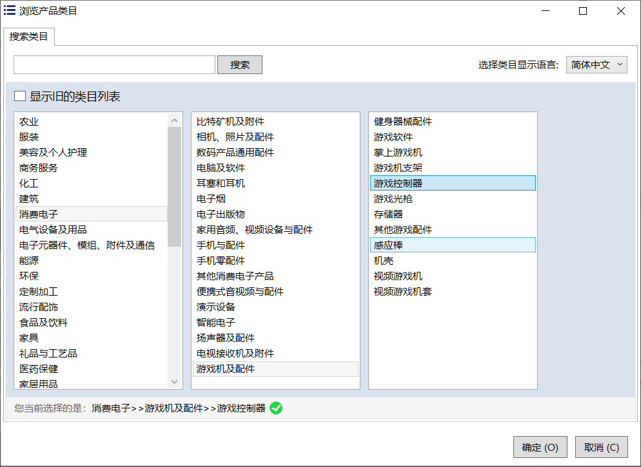Viewport: 641px width, 467px height.
Task: Pick 机壳 in third list
Action: pyautogui.click(x=453, y=261)
